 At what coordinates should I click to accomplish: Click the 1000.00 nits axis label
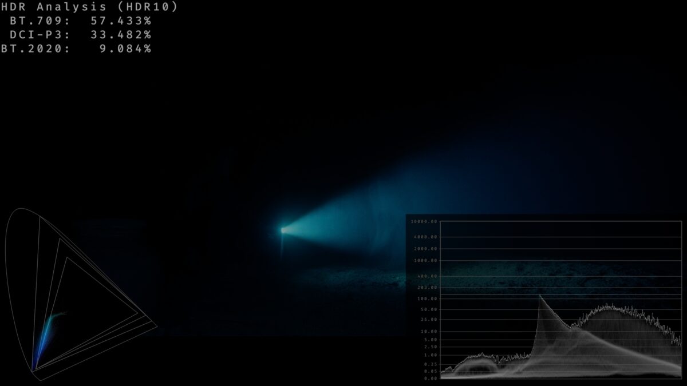(x=426, y=261)
